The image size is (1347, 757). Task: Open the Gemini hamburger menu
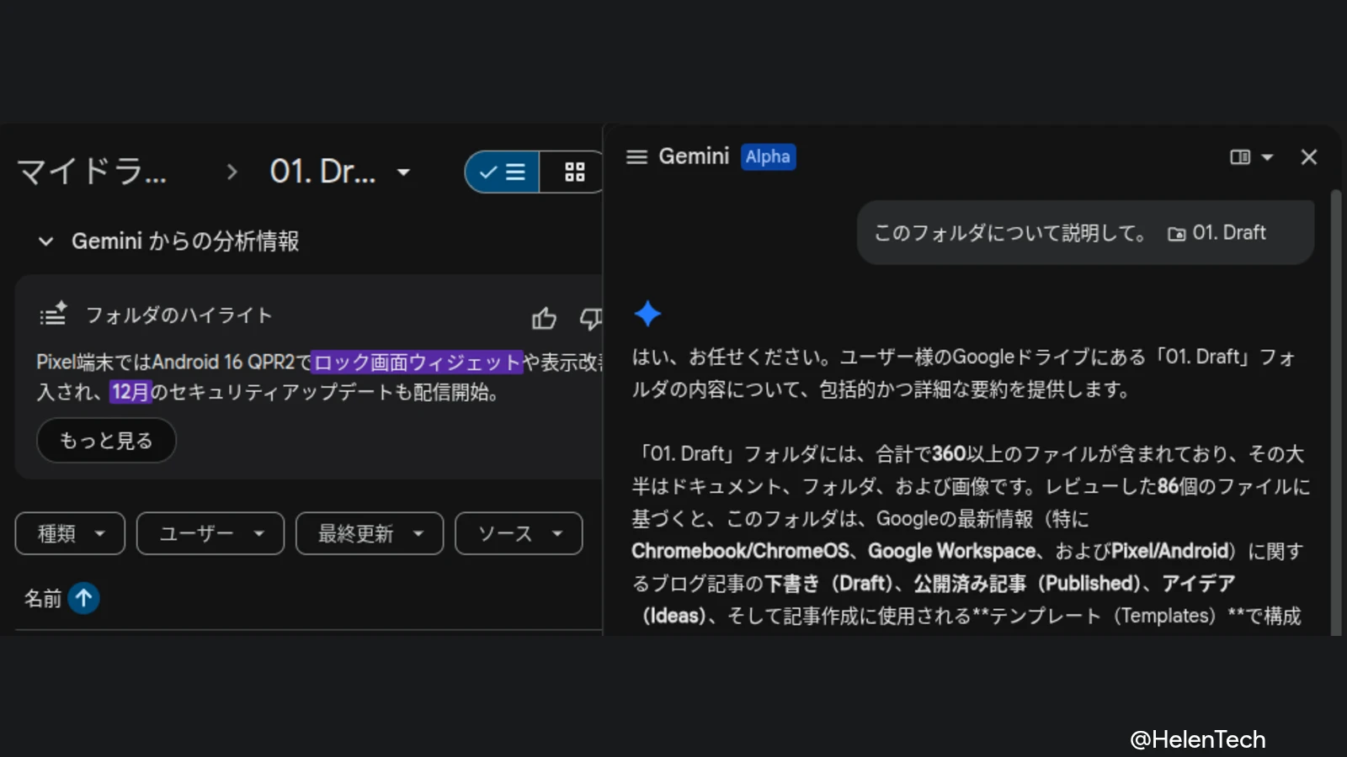tap(636, 156)
